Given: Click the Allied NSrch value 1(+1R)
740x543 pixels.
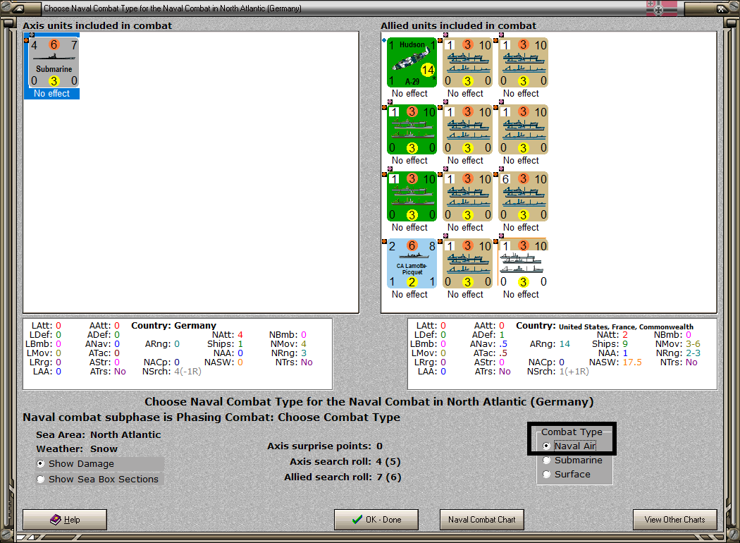Looking at the screenshot, I should 574,372.
